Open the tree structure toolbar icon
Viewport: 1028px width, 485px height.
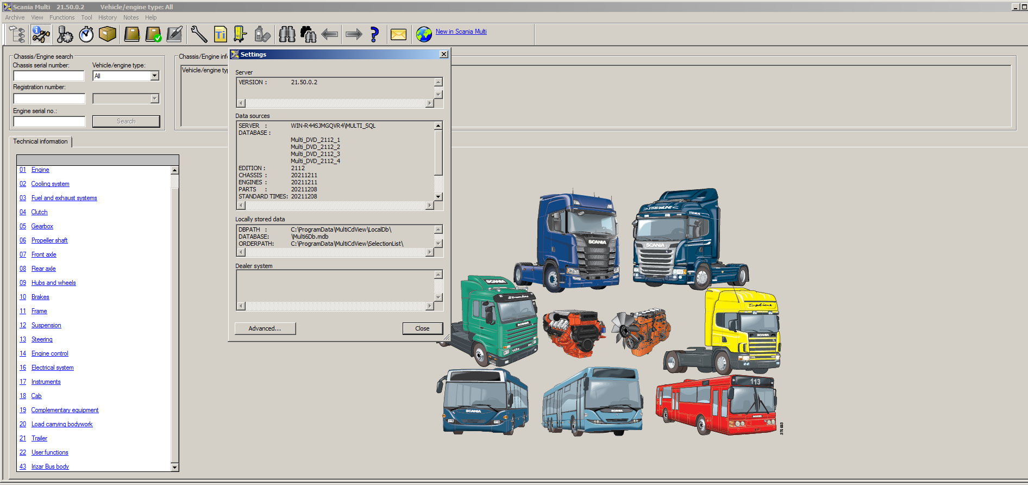pyautogui.click(x=17, y=34)
